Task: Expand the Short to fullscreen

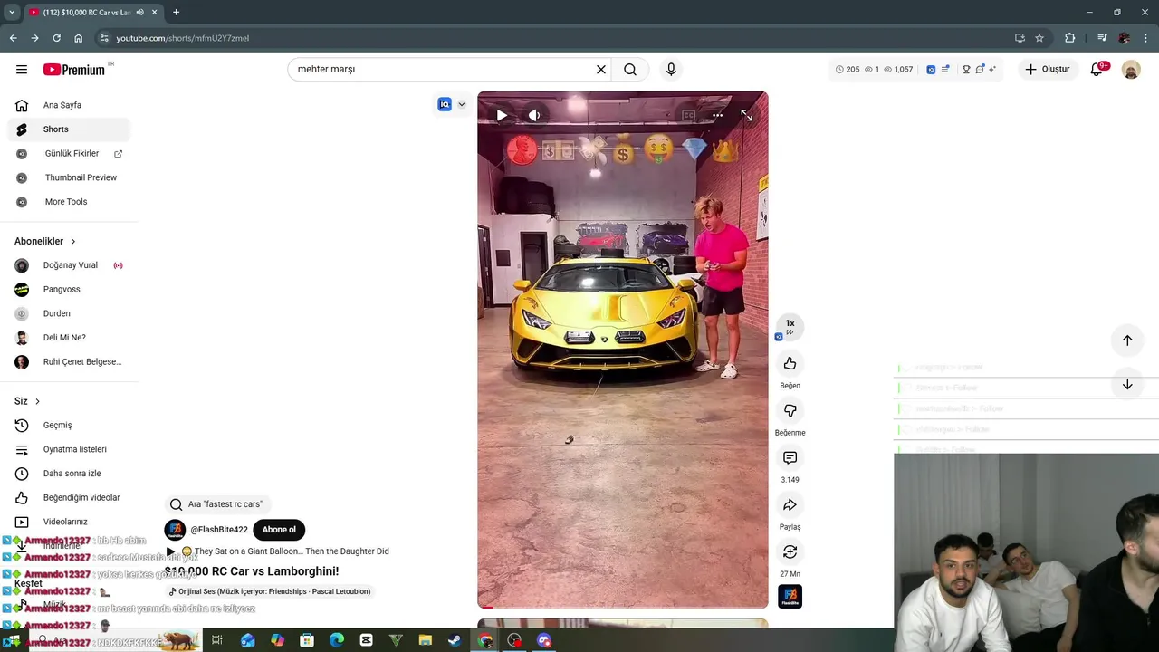Action: tap(746, 115)
